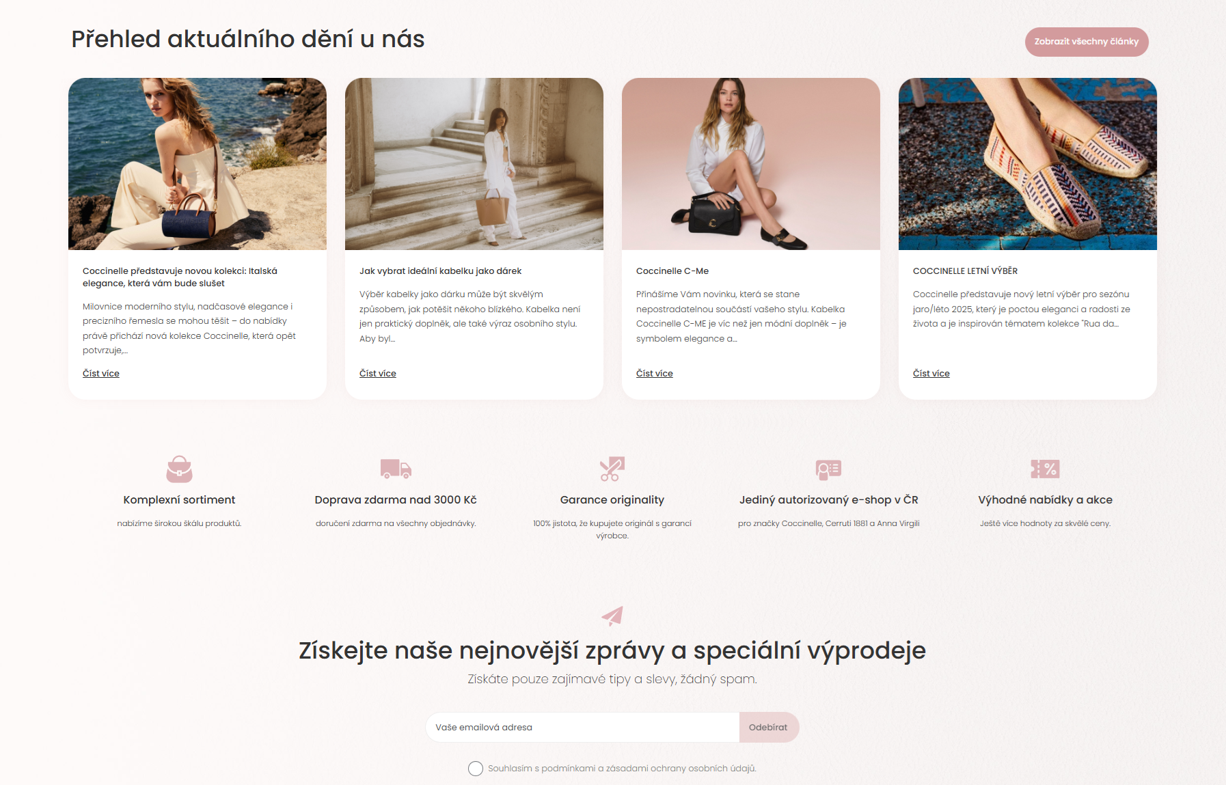Click the percent coupon icon

pos(1045,469)
